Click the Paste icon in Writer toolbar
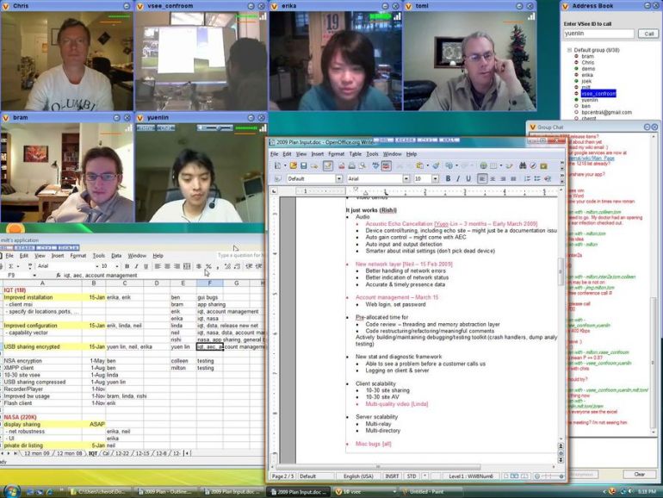663x498 pixels. tap(419, 166)
